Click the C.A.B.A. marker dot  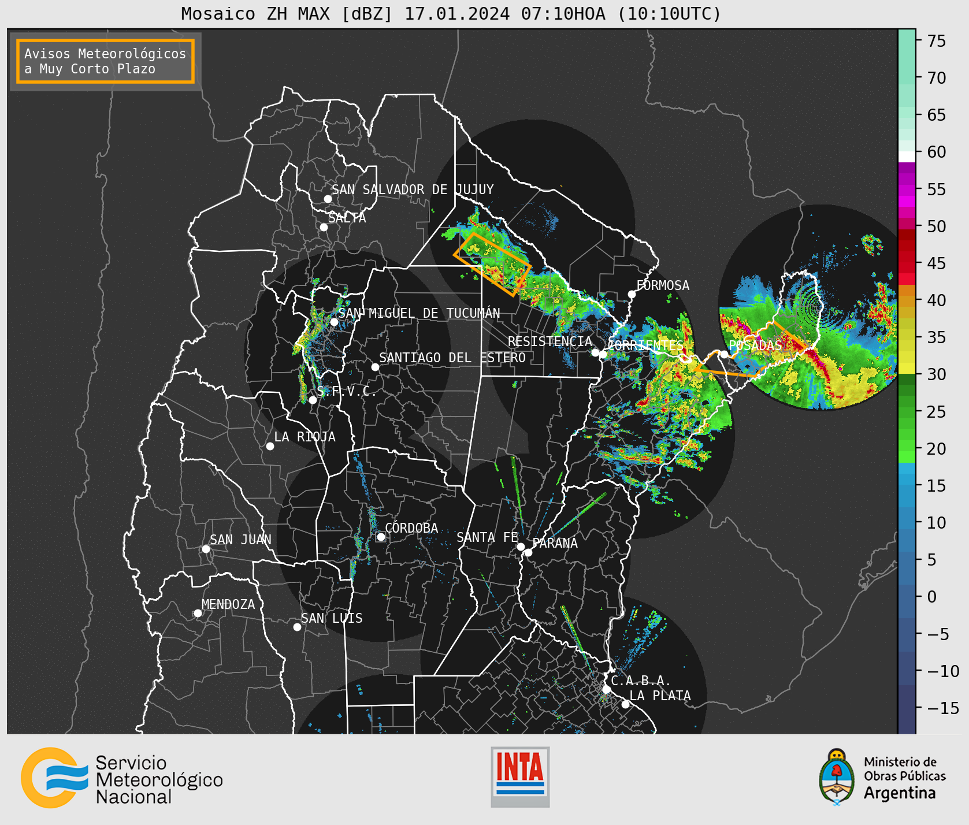coord(607,689)
